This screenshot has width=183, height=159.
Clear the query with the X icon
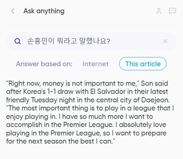(165, 41)
